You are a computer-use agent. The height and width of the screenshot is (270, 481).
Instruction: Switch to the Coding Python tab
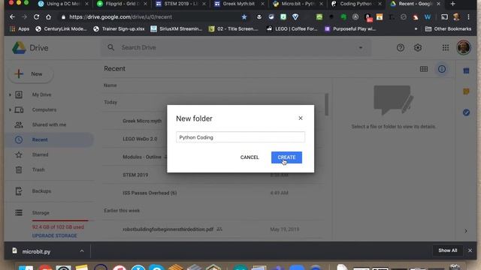[x=356, y=4]
